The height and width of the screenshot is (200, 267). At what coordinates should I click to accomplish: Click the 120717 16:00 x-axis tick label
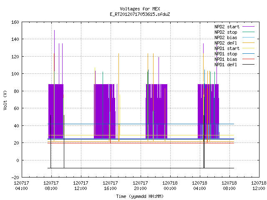[x=110, y=185]
